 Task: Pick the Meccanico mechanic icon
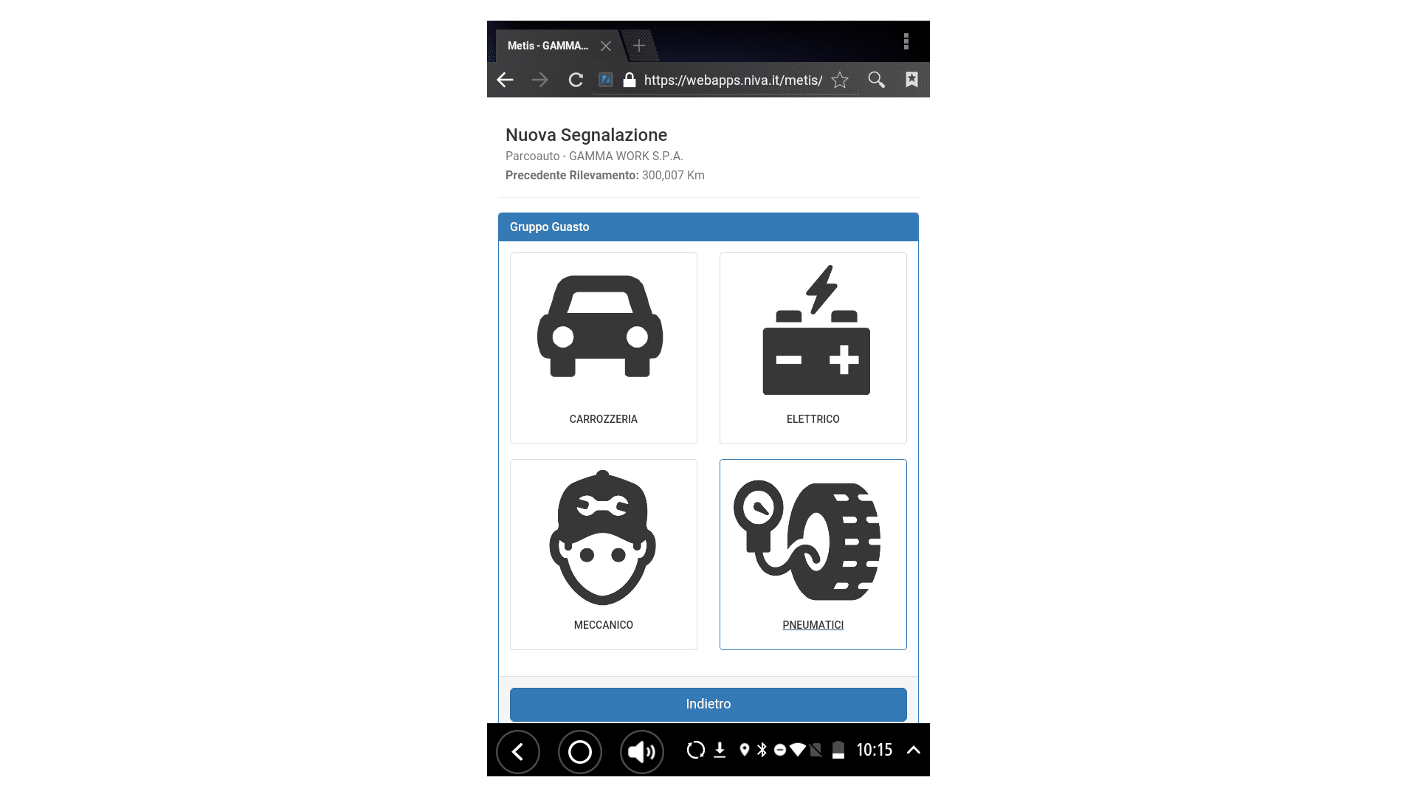(x=602, y=538)
